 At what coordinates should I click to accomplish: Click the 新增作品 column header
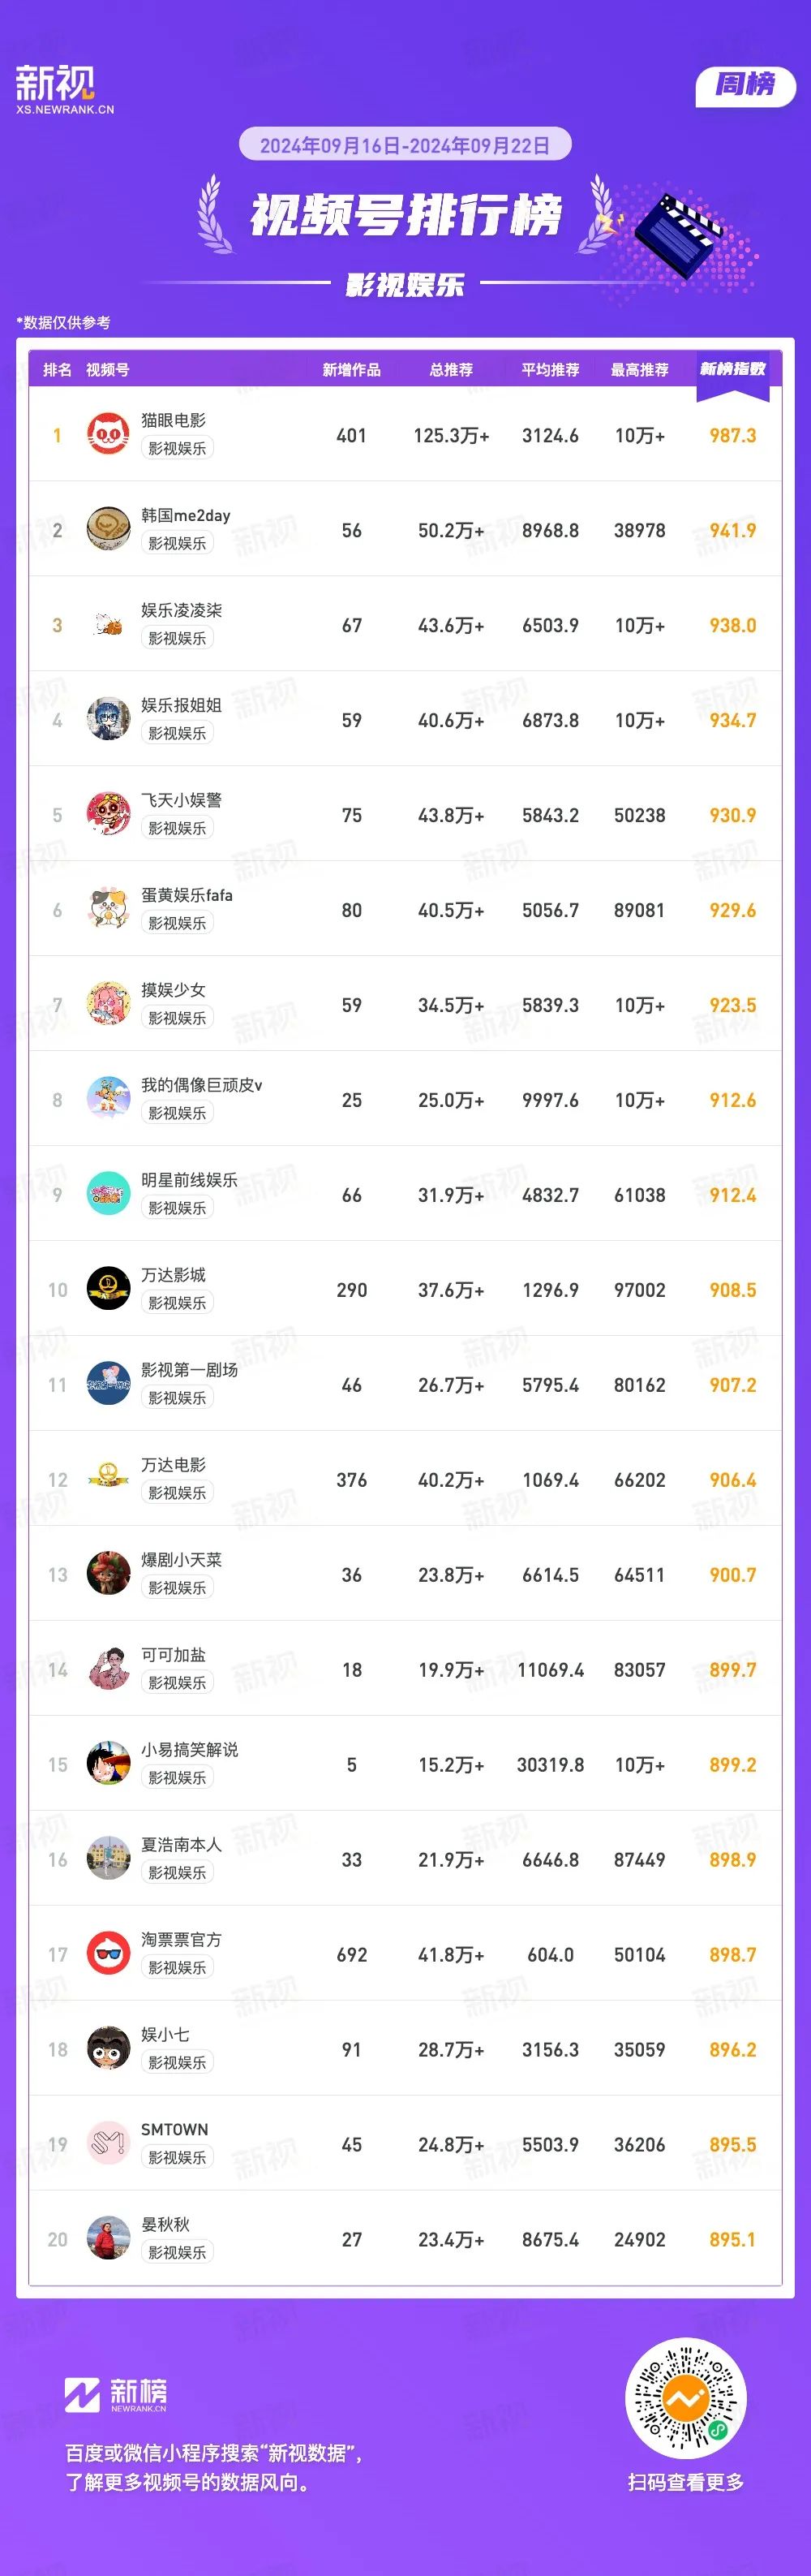pos(351,370)
